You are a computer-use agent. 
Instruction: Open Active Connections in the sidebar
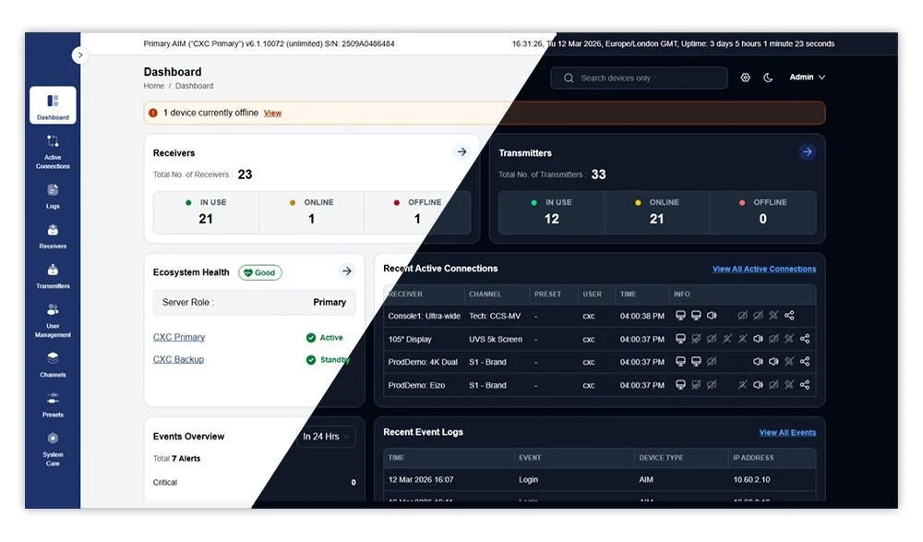click(53, 152)
